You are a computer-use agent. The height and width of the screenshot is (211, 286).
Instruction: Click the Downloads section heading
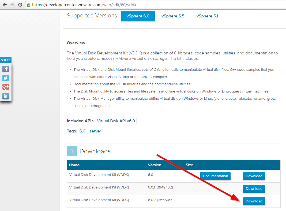95,151
